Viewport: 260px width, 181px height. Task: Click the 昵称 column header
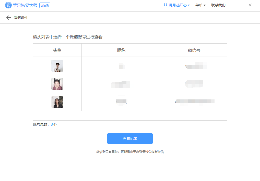click(x=121, y=50)
